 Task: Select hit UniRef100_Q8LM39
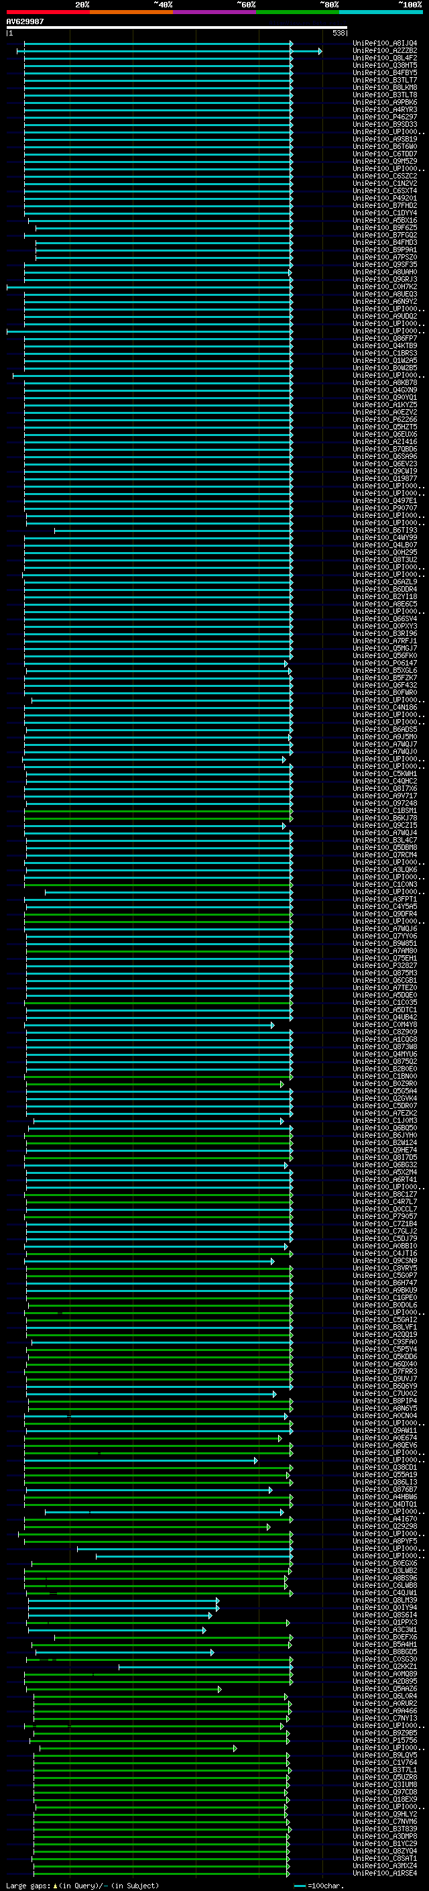[x=385, y=1601]
